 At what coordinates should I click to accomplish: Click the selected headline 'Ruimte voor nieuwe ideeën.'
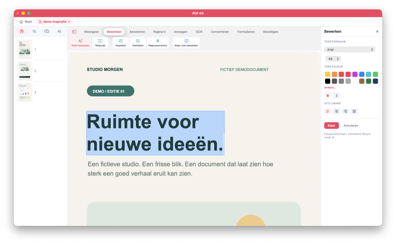155,133
